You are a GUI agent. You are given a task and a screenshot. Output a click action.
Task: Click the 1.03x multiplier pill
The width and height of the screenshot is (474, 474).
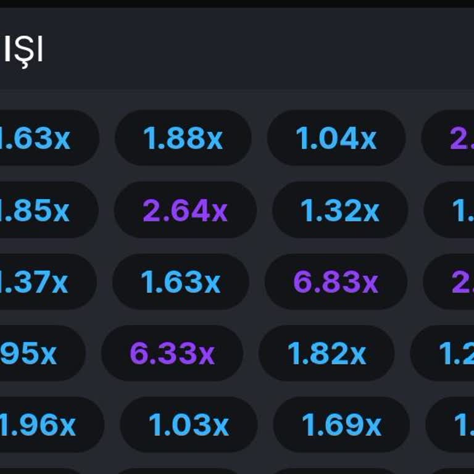(188, 425)
